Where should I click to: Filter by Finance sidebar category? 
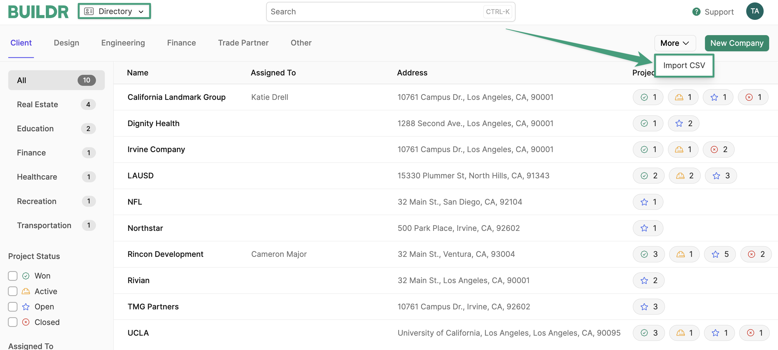57,153
